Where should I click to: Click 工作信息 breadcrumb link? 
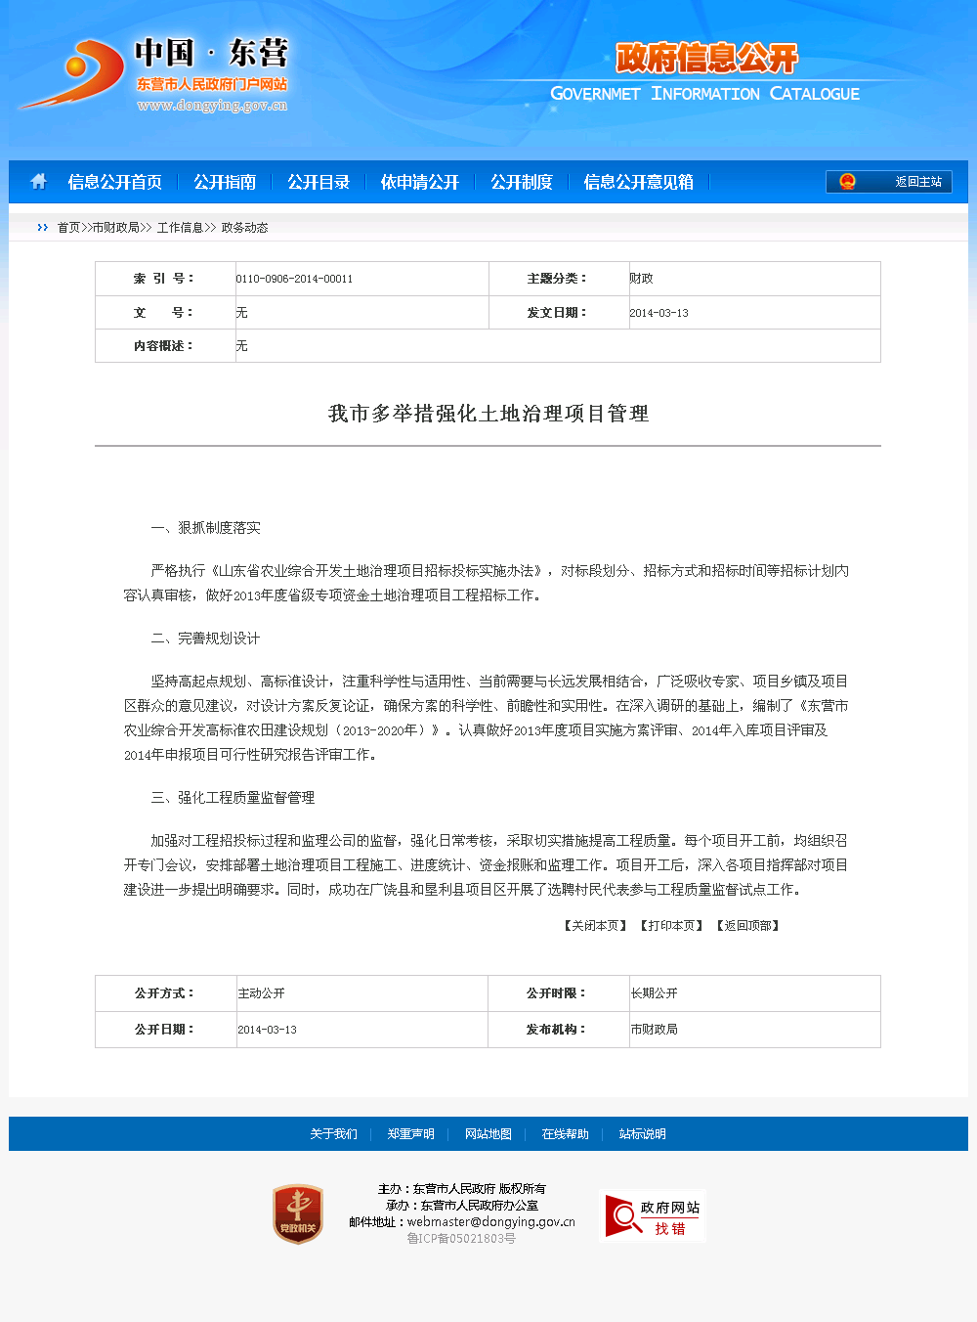tap(180, 228)
